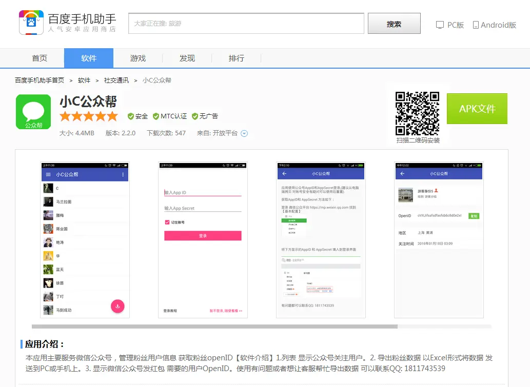530x387 pixels.
Task: Click the three-dot menu in first screenshot
Action: point(123,175)
